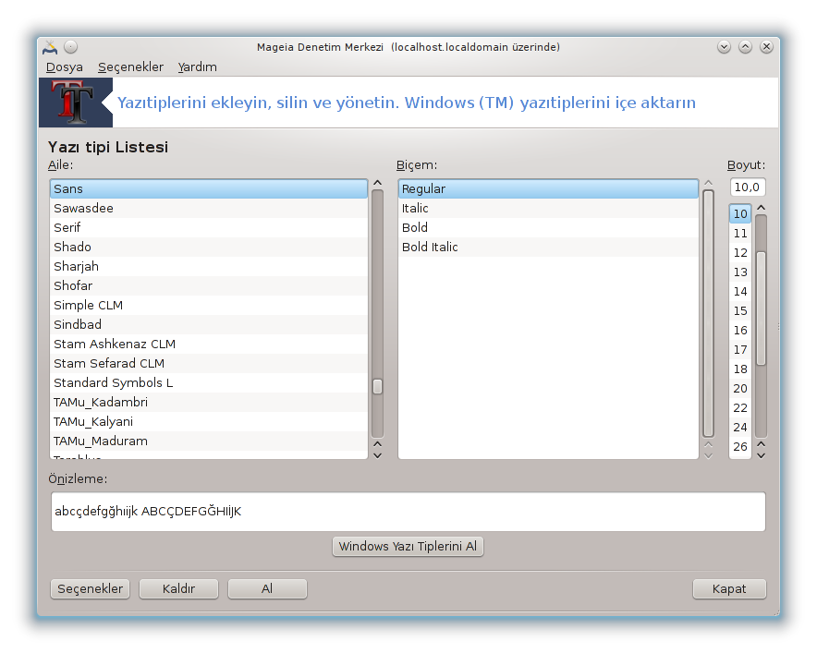Click the Aile list scrollbar handle
The image size is (817, 653).
(378, 386)
